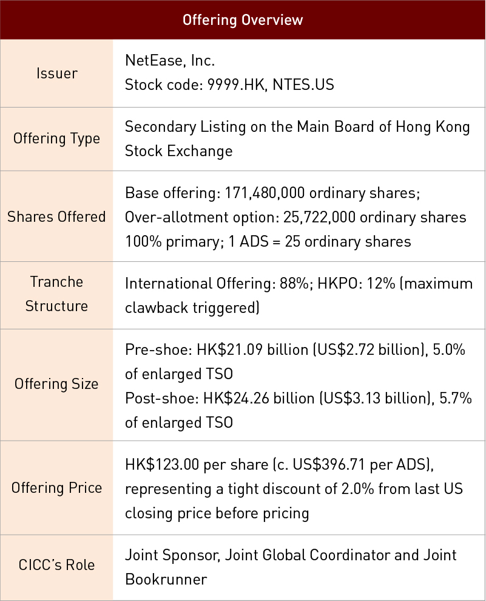This screenshot has width=486, height=601.
Task: Click the NetEase, Inc. issuer name
Action: [x=170, y=61]
